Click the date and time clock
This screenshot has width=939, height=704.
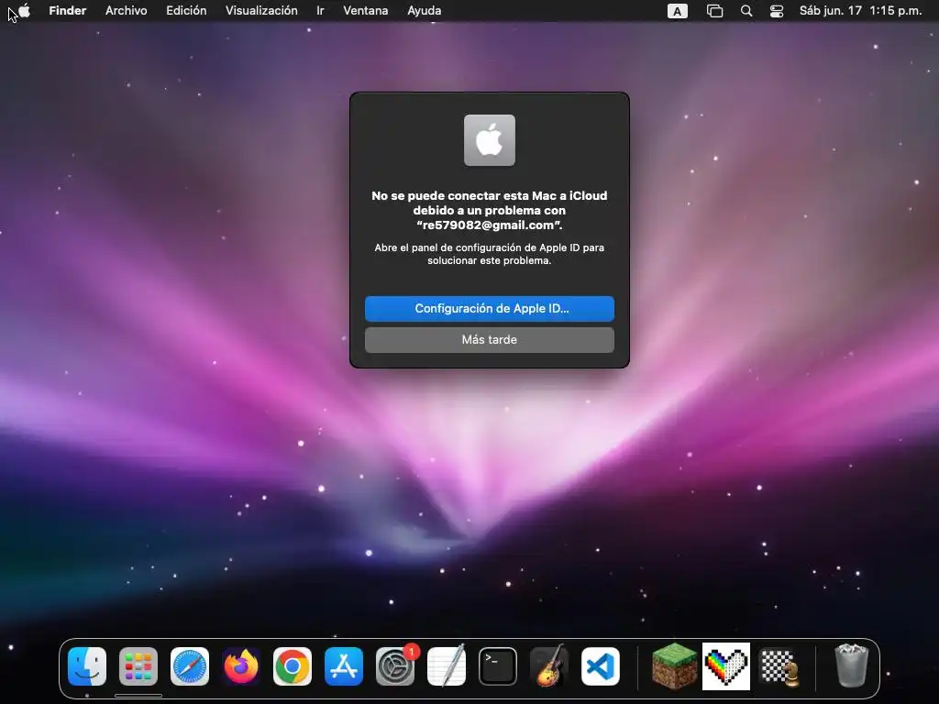coord(860,11)
